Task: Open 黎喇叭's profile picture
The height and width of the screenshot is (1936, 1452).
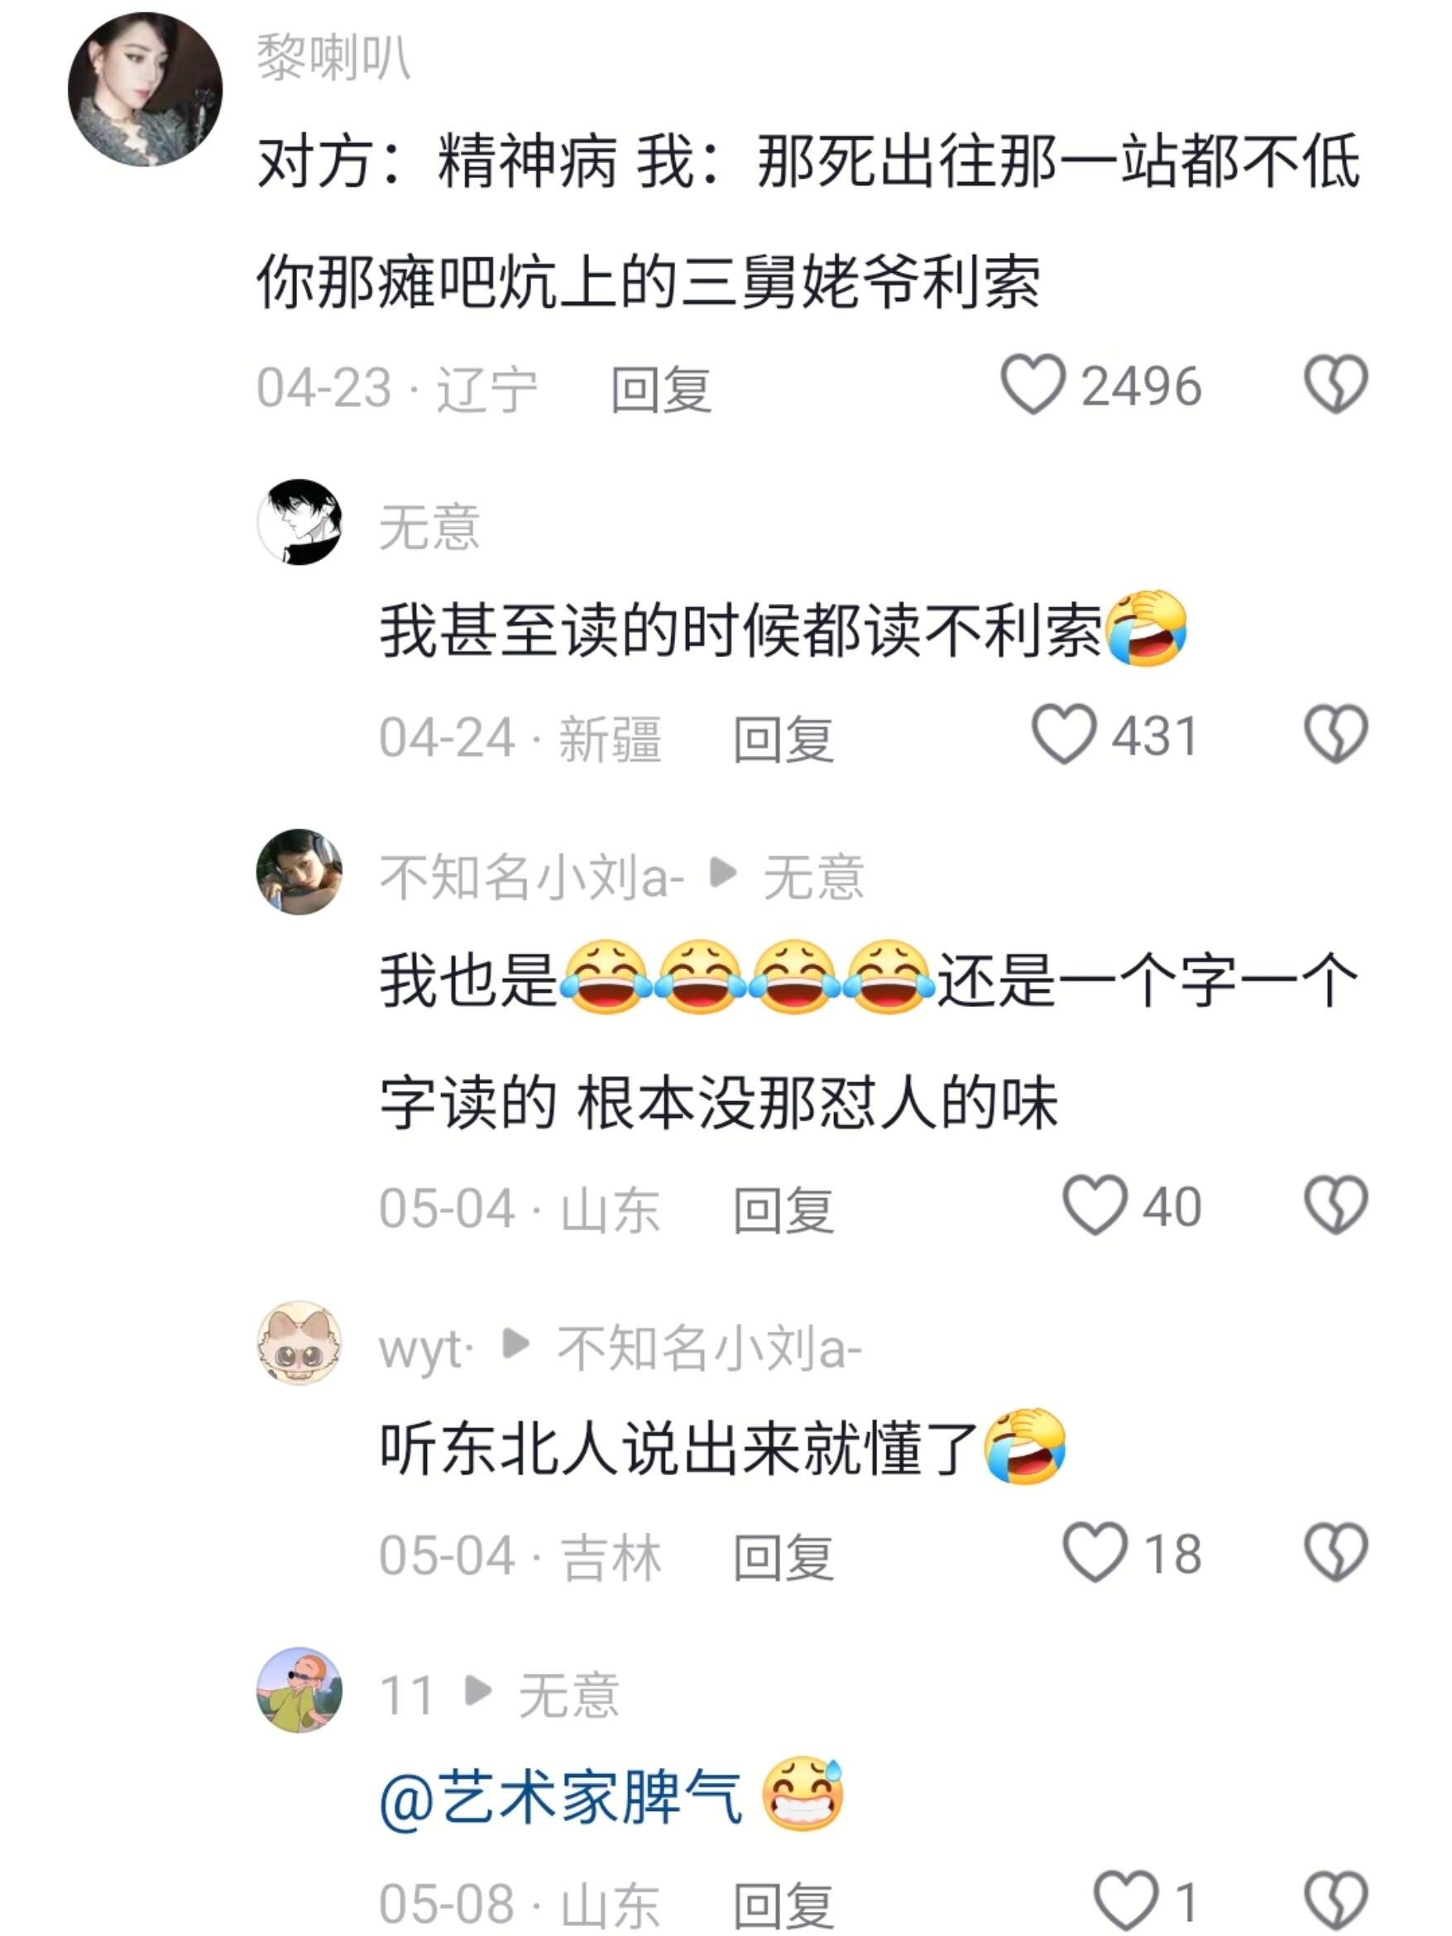Action: click(x=146, y=89)
